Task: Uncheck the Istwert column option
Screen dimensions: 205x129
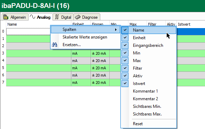Action: 125,83
